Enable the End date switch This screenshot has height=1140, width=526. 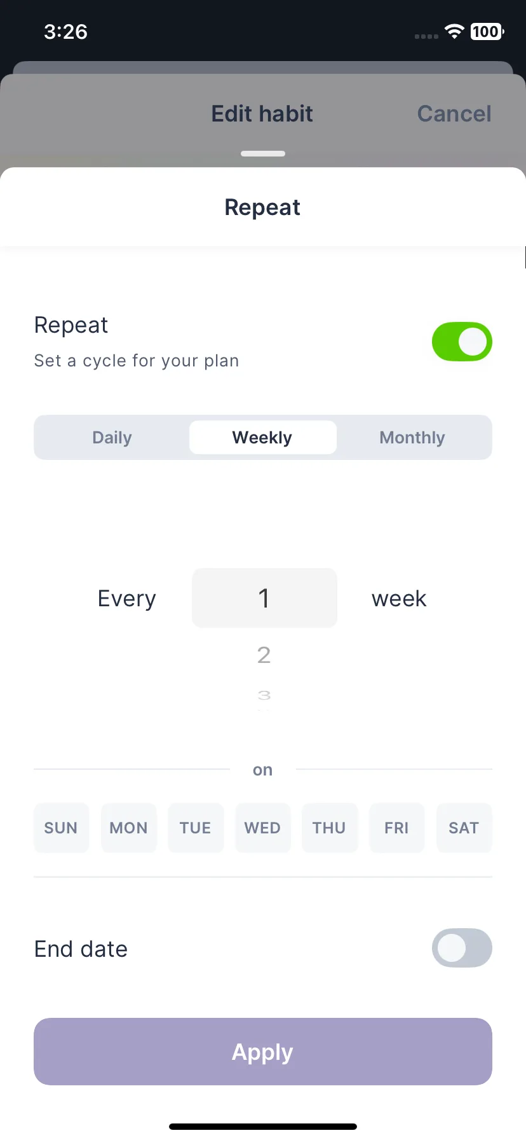[x=462, y=948]
